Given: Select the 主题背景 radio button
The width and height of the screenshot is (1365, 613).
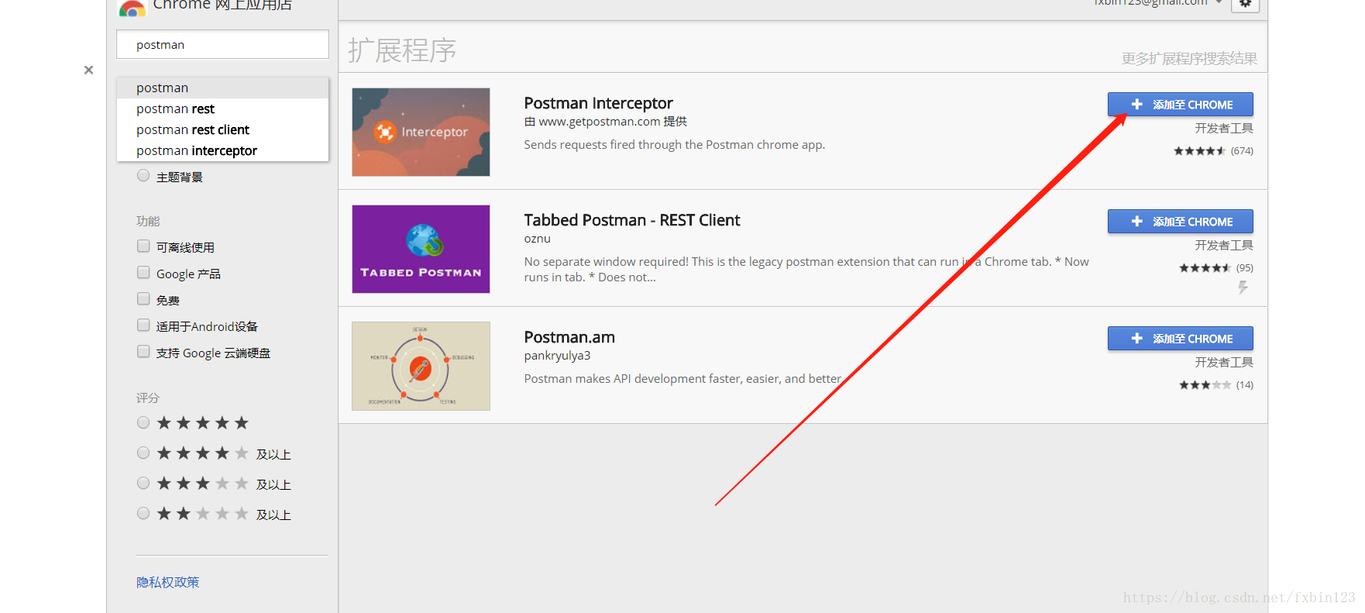Looking at the screenshot, I should (143, 176).
